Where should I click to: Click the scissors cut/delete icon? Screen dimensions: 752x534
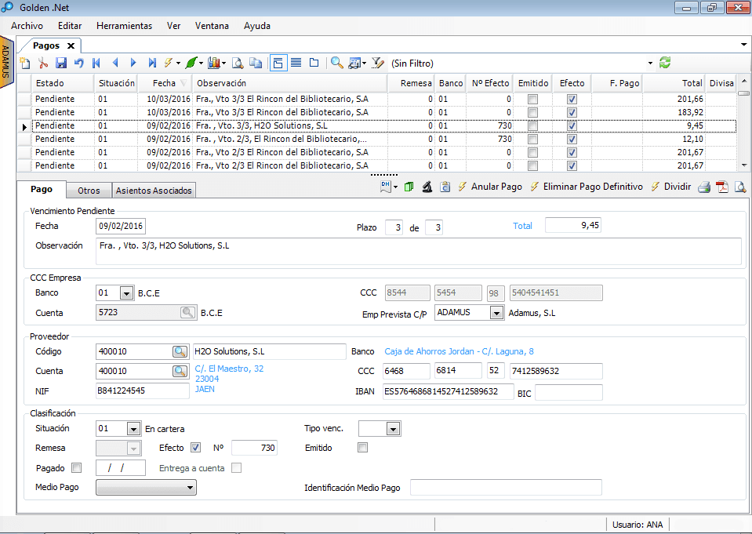coord(43,63)
